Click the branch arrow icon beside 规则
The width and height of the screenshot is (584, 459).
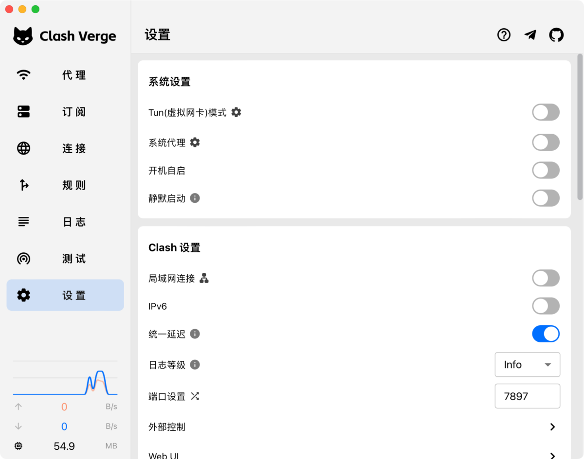click(23, 185)
